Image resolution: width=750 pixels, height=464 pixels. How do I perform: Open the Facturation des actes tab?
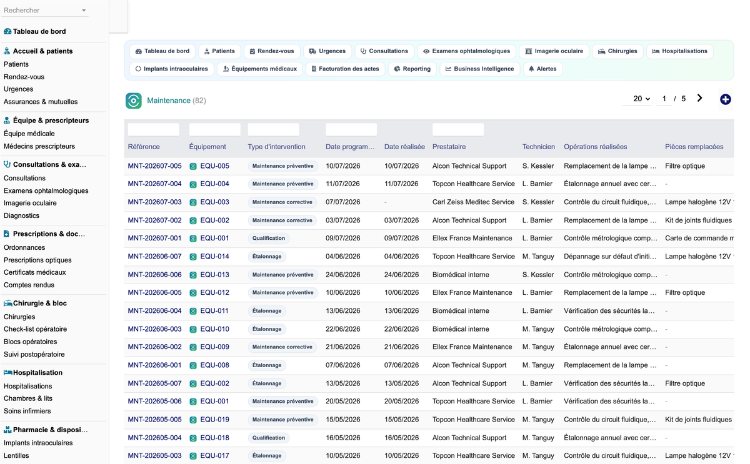pos(345,69)
